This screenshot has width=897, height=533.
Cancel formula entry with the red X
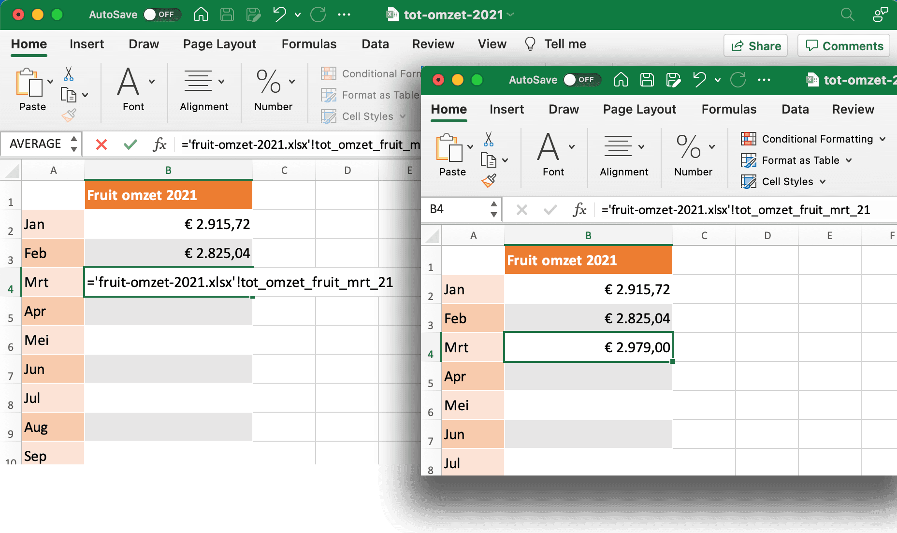click(101, 144)
